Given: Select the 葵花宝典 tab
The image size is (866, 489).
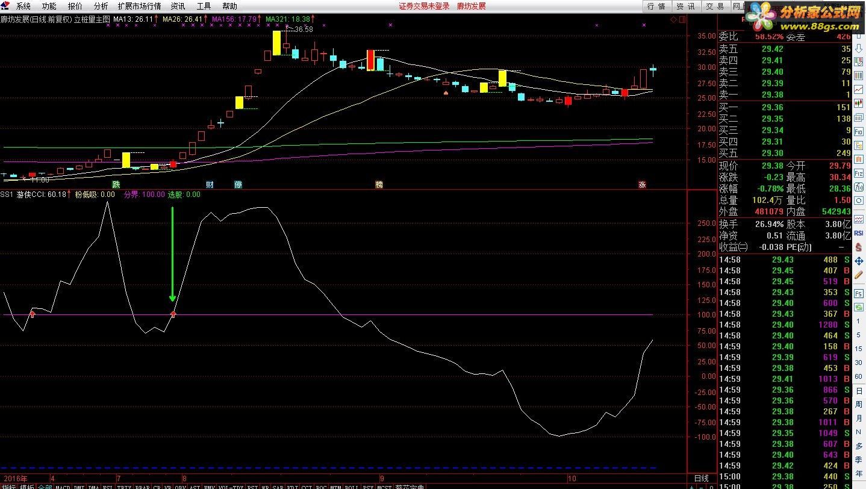Looking at the screenshot, I should tap(410, 485).
